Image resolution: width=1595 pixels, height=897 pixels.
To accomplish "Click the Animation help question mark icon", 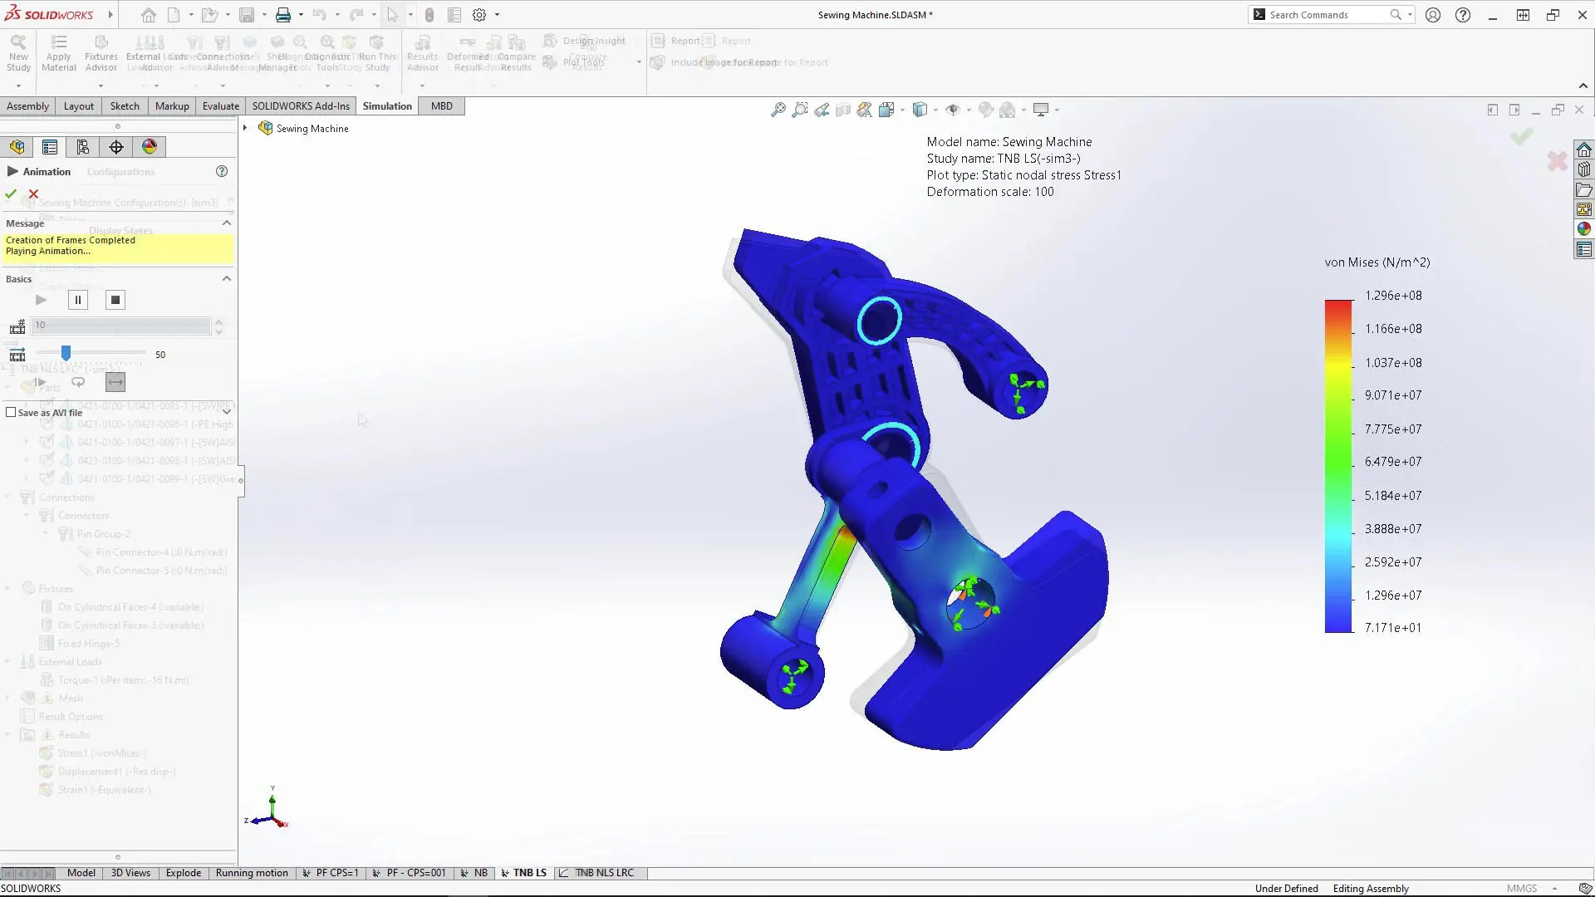I will pos(222,171).
